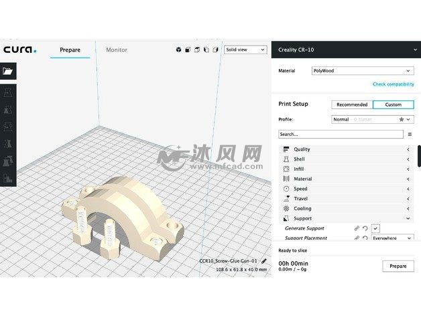Open the Solid view mode dropdown
421x316 pixels.
tap(245, 50)
